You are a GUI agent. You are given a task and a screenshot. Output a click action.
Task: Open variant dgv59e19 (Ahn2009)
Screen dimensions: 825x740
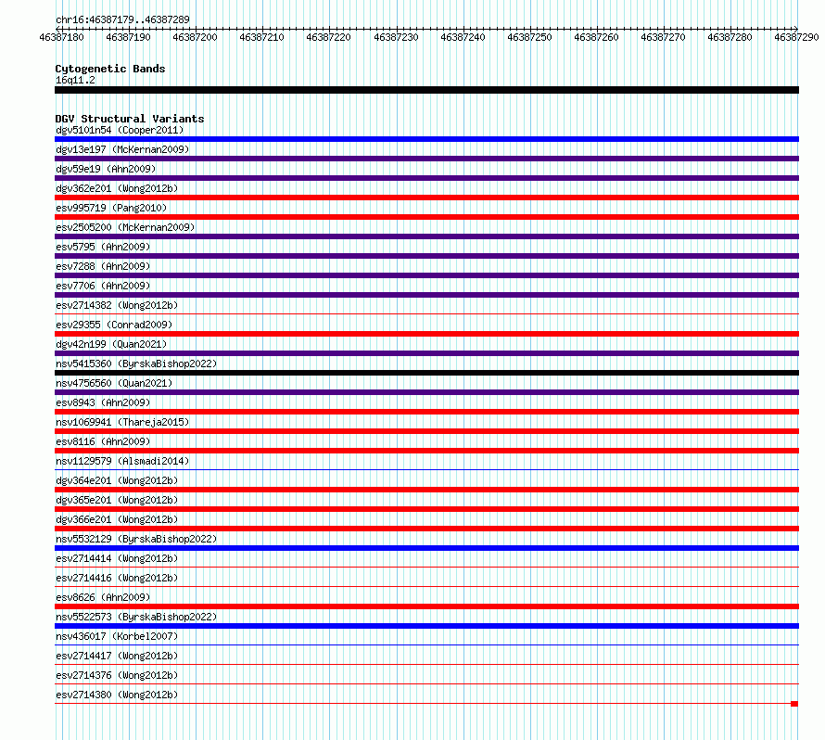pos(106,169)
